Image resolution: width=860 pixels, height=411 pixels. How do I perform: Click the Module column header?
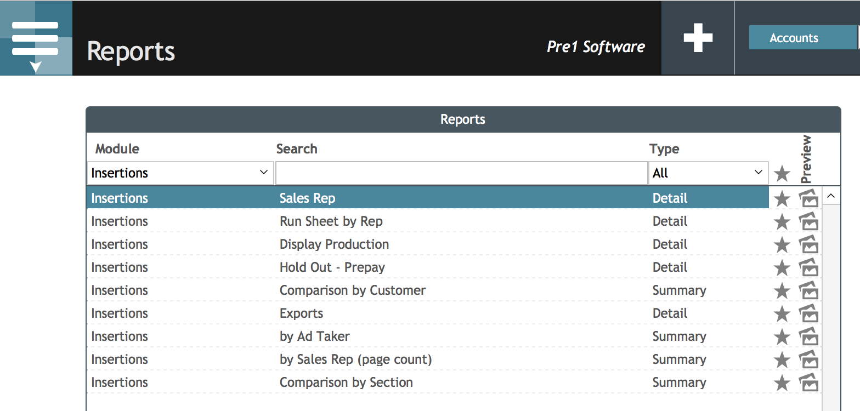click(117, 149)
